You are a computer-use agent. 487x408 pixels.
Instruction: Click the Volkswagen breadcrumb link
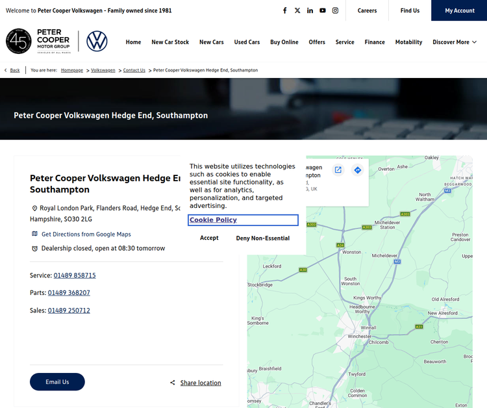coord(103,70)
